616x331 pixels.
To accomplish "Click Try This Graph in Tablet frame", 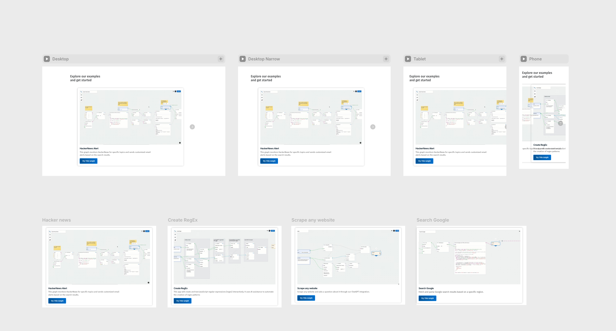I will 424,161.
